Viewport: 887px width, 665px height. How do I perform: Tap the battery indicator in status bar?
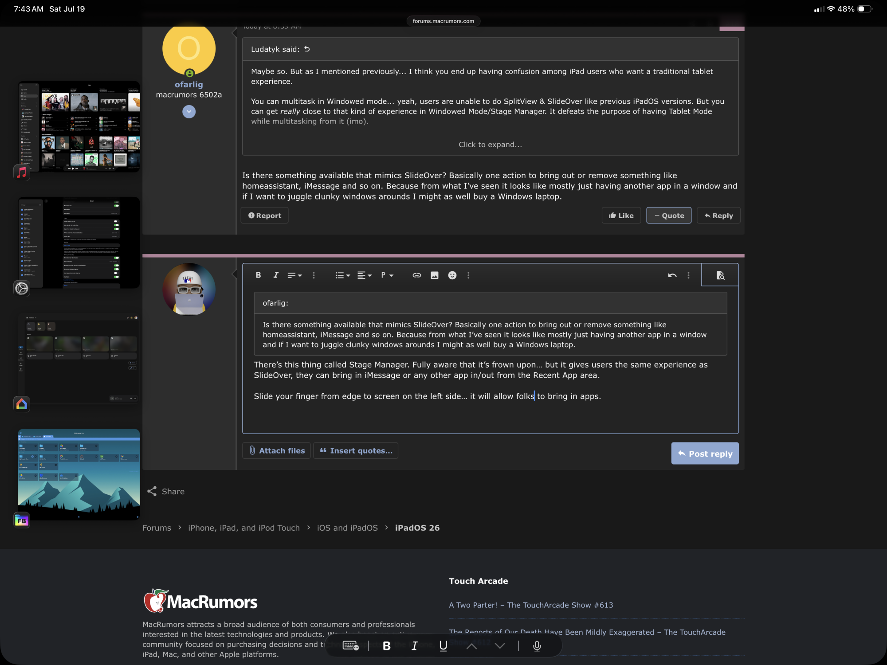point(865,9)
